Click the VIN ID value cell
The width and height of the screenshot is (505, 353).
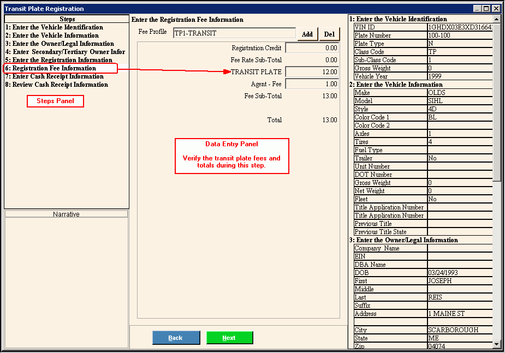click(460, 27)
